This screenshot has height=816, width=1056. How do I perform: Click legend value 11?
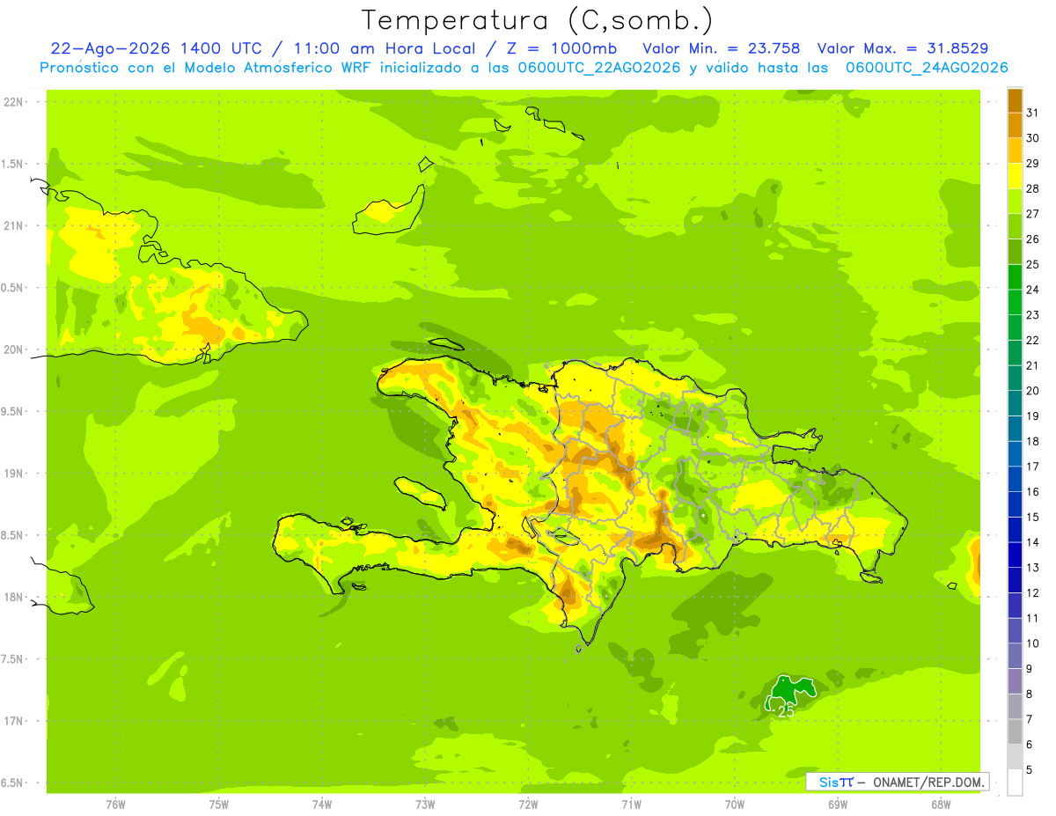(x=1033, y=618)
